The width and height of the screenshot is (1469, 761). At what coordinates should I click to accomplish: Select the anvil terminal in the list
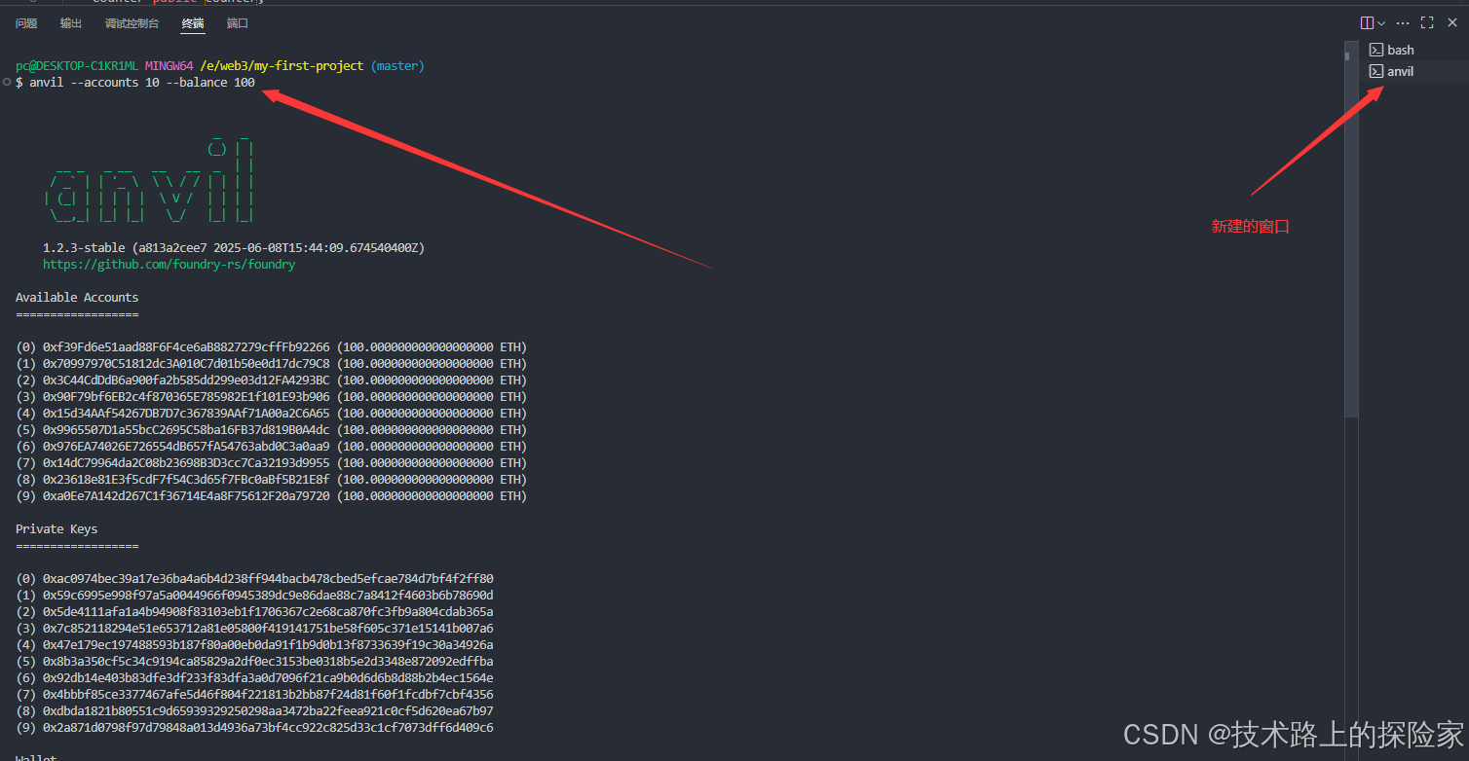(x=1412, y=71)
